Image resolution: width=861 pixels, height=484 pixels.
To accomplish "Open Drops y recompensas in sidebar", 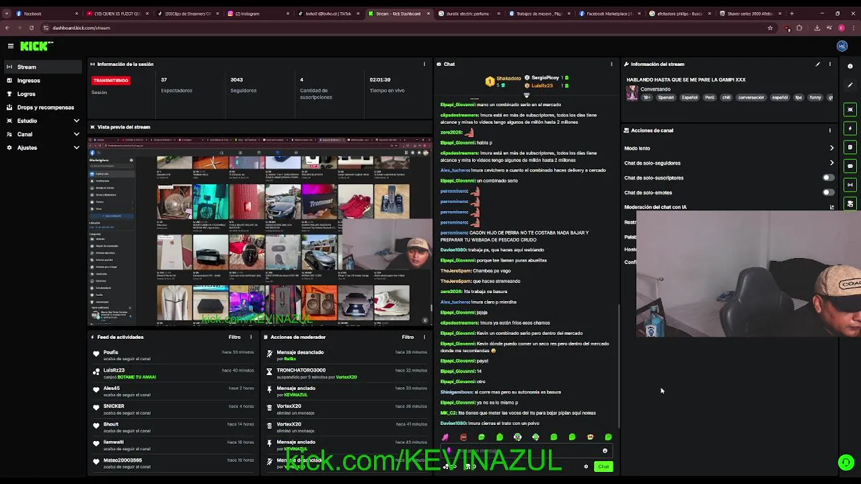I will coord(42,107).
